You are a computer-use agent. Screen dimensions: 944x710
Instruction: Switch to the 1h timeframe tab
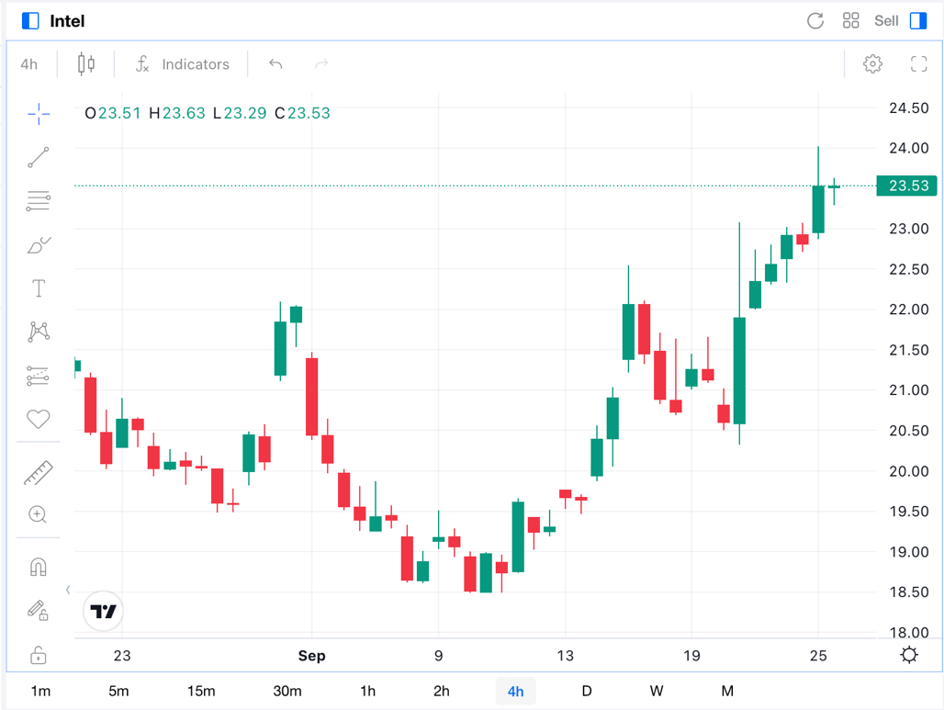coord(367,691)
